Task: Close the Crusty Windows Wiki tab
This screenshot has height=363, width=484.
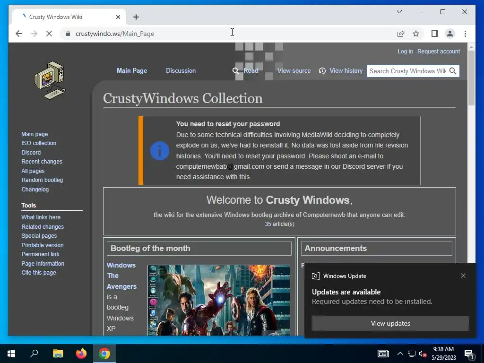Action: click(118, 17)
